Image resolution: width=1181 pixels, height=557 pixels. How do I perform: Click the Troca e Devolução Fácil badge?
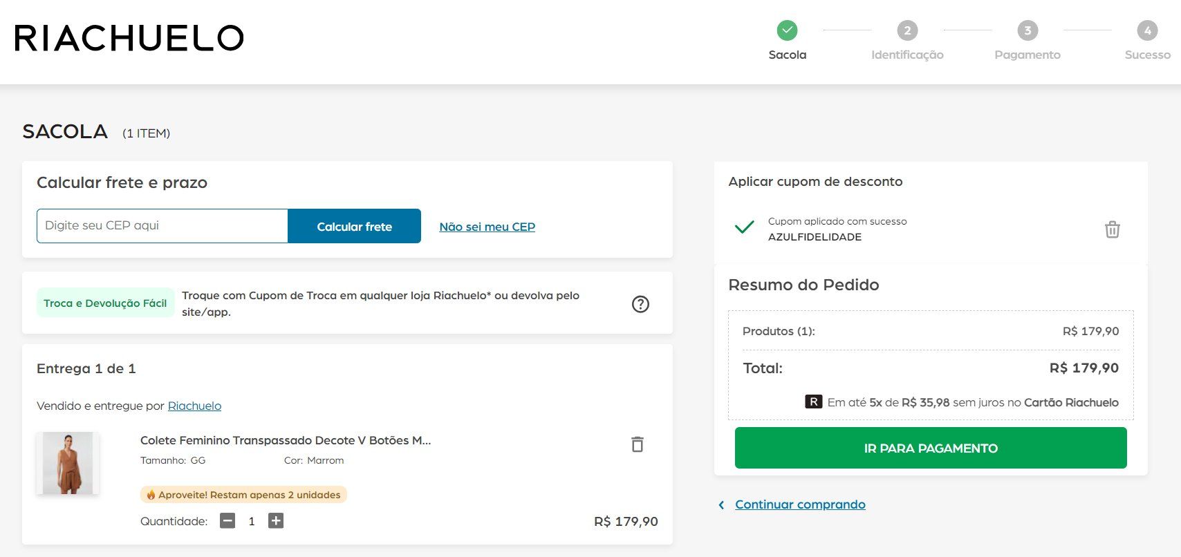tap(105, 303)
